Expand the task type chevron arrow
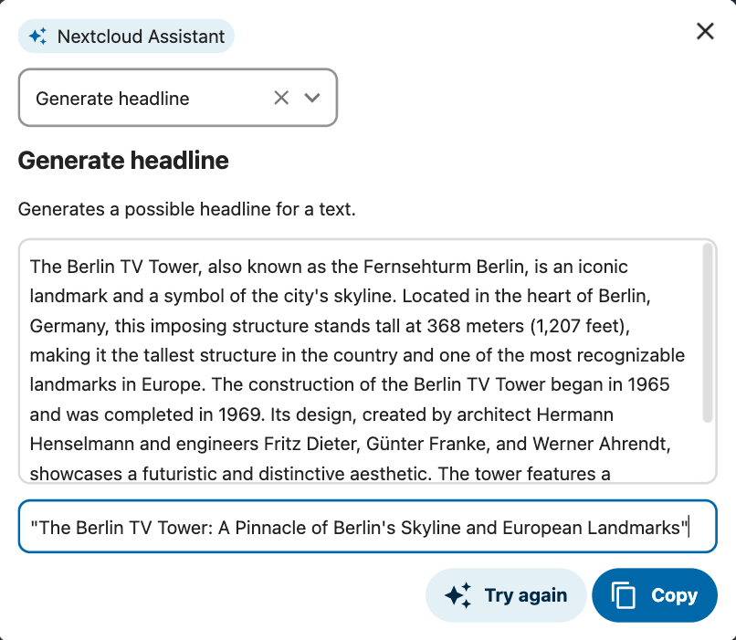Viewport: 736px width, 640px height. pyautogui.click(x=312, y=98)
